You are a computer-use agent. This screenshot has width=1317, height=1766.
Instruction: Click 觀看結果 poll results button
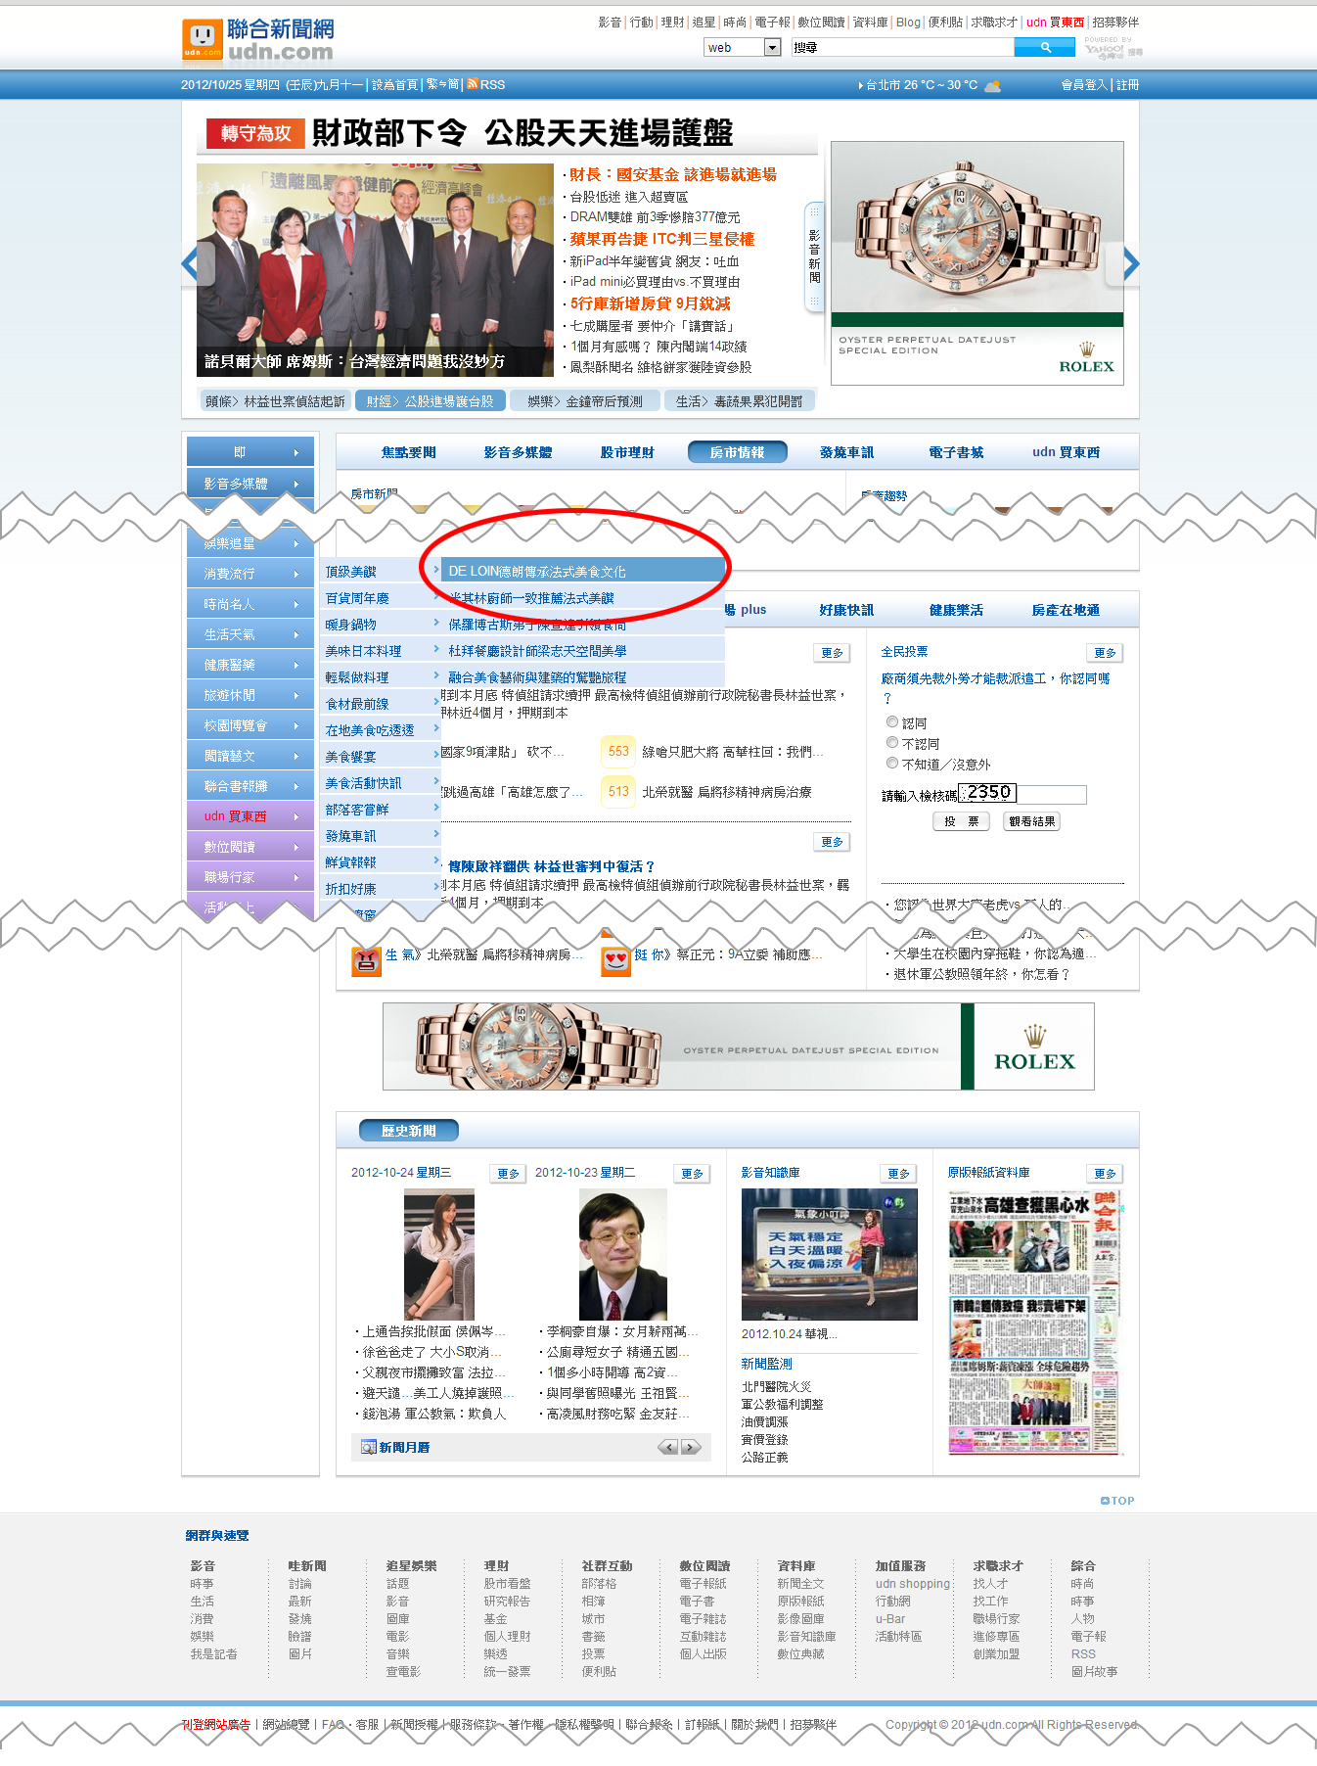point(1032,821)
